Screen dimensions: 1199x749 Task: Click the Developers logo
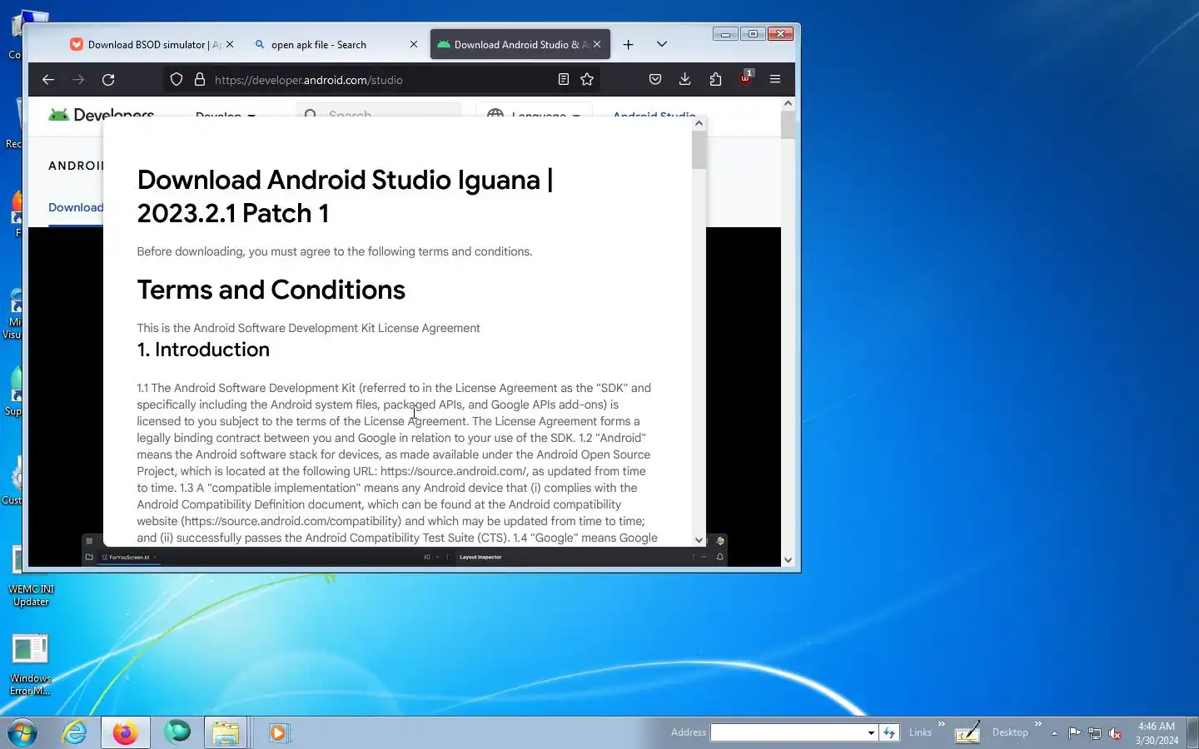(x=102, y=114)
